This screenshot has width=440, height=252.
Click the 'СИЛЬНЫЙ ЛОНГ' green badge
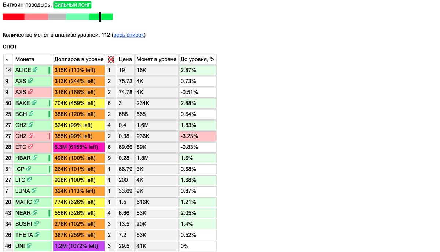(x=72, y=5)
